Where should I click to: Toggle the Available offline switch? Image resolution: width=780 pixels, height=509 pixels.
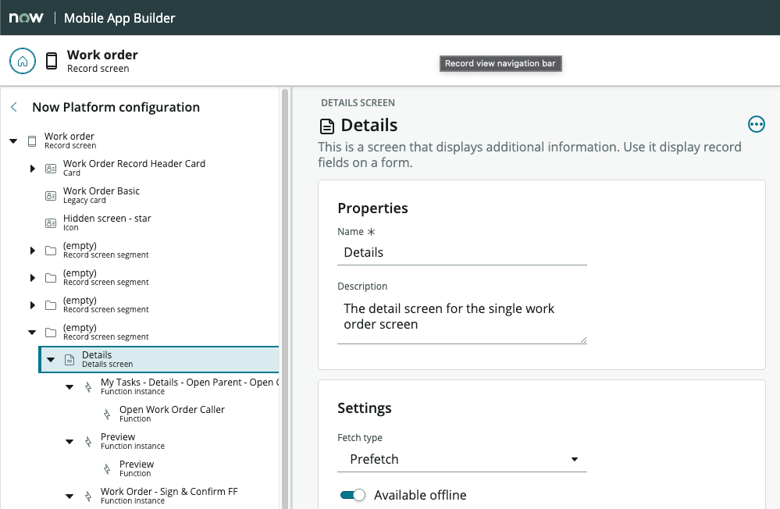click(x=353, y=495)
